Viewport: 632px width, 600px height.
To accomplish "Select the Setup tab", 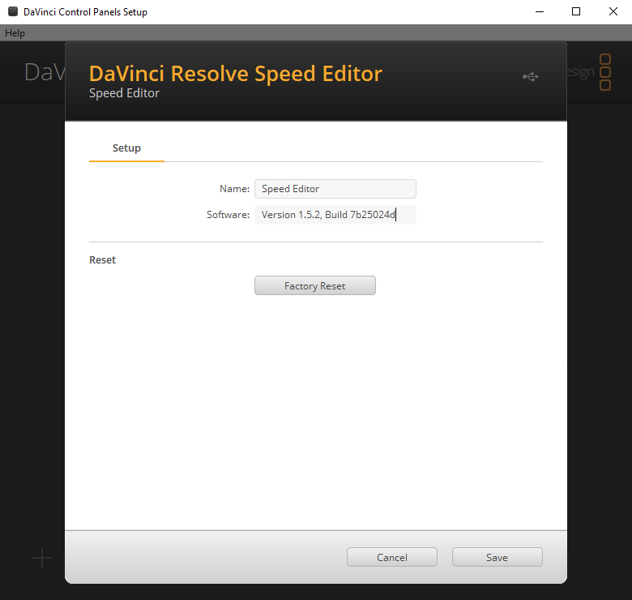I will (x=126, y=148).
